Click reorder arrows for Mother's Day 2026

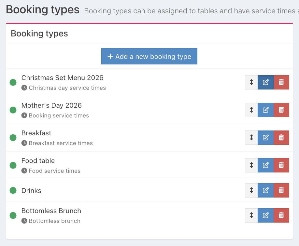point(251,110)
